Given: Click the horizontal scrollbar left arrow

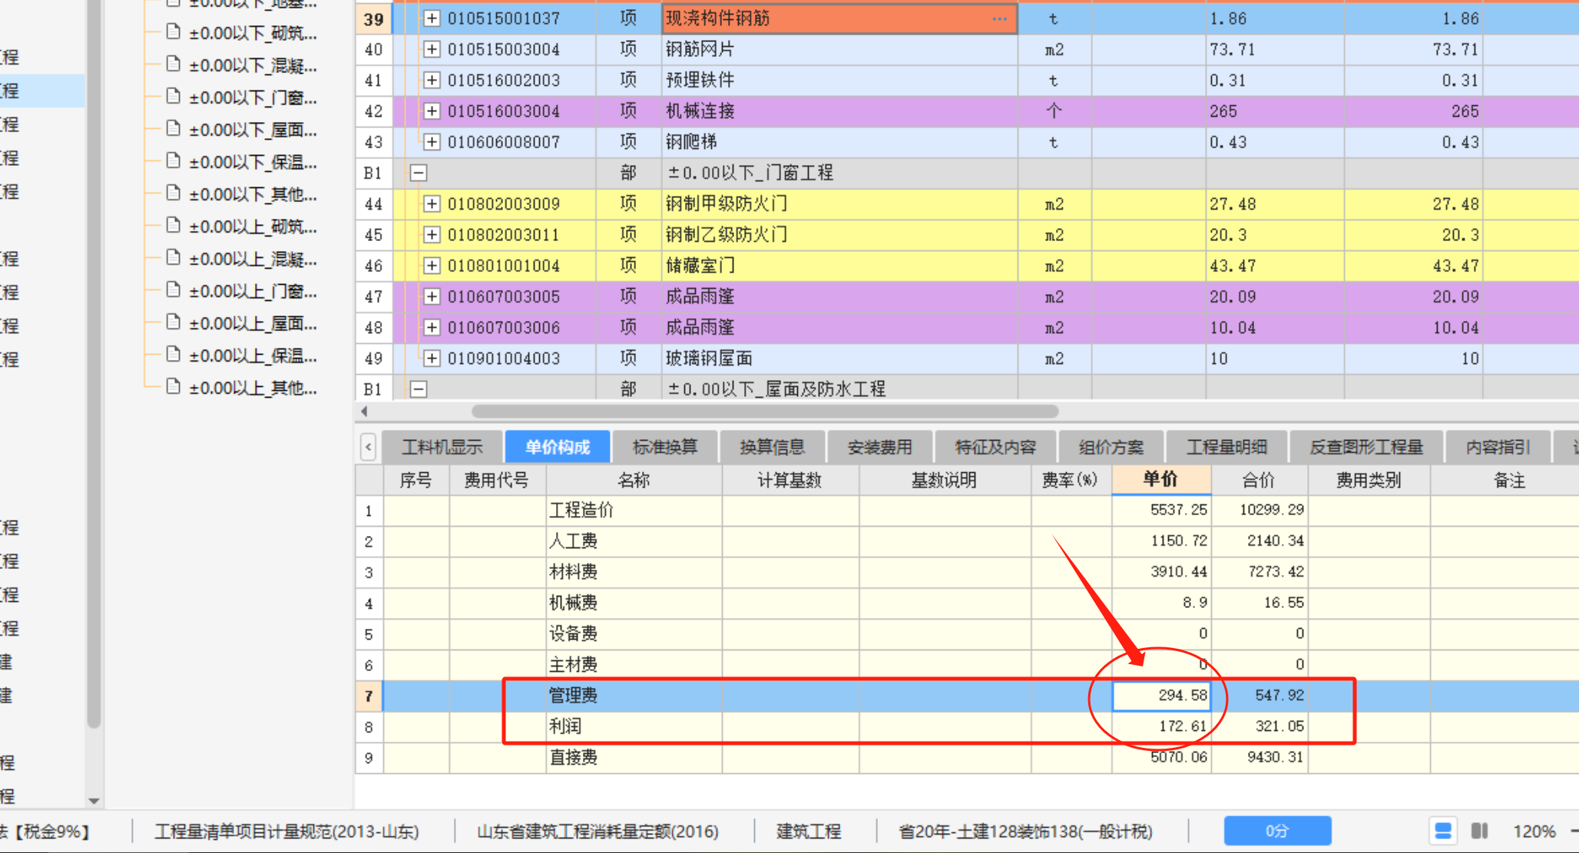Looking at the screenshot, I should coord(364,412).
